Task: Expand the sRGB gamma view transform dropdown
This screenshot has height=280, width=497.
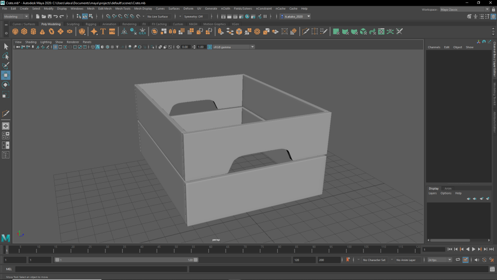Action: coord(233,47)
